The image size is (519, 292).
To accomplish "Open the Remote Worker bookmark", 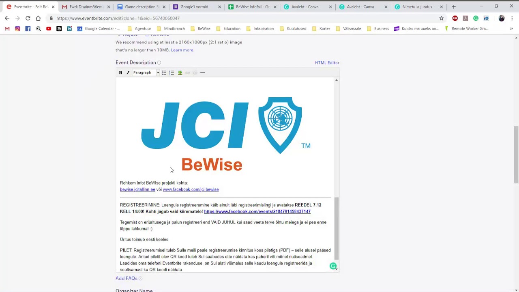I will coord(467,29).
